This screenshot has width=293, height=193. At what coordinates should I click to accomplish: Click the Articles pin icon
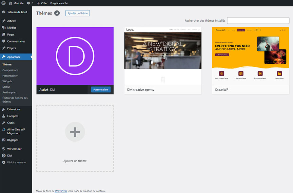pos(4,21)
